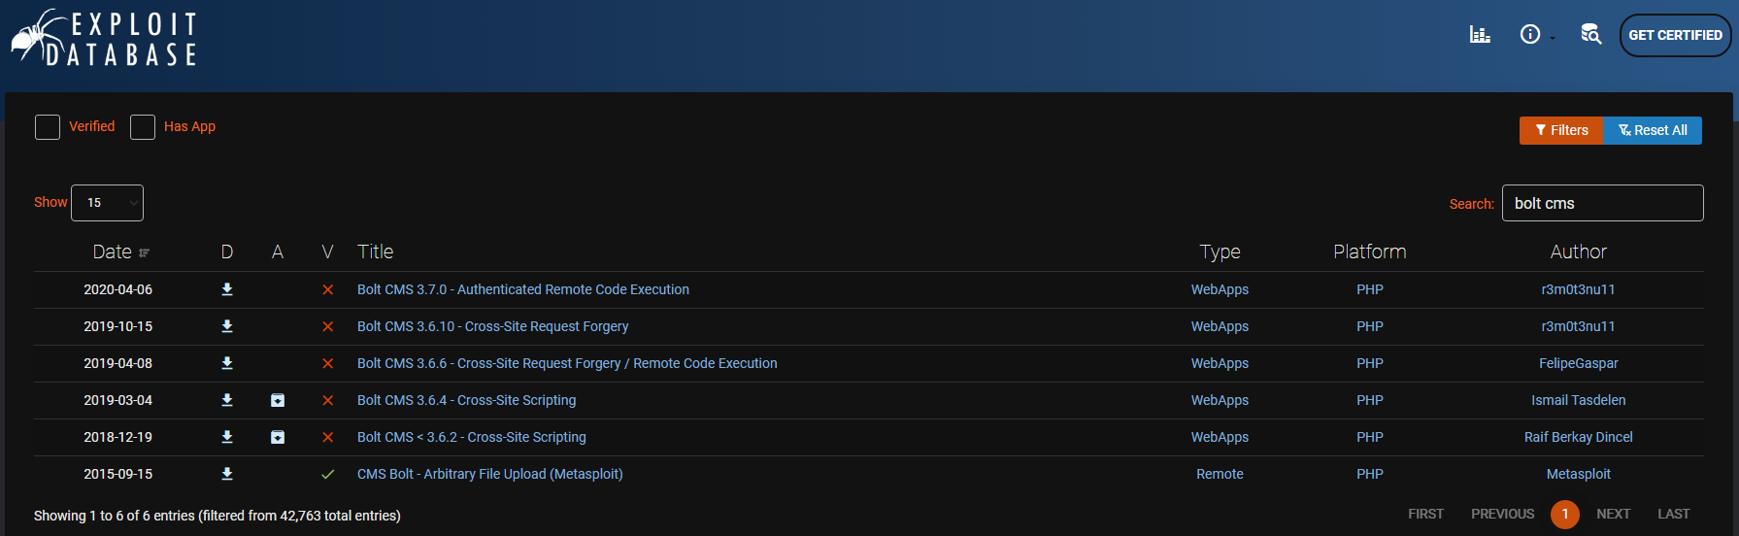The width and height of the screenshot is (1739, 536).
Task: Click WebApps type in 2020-04-06 row
Action: [1221, 289]
